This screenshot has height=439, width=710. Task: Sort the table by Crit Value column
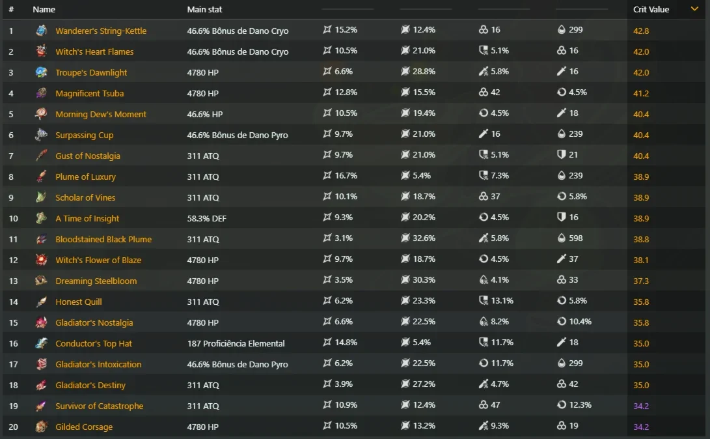click(651, 9)
